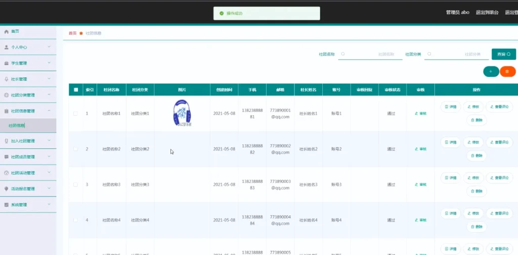Expand the 学生管理 sidebar menu
518x255 pixels.
tap(28, 63)
